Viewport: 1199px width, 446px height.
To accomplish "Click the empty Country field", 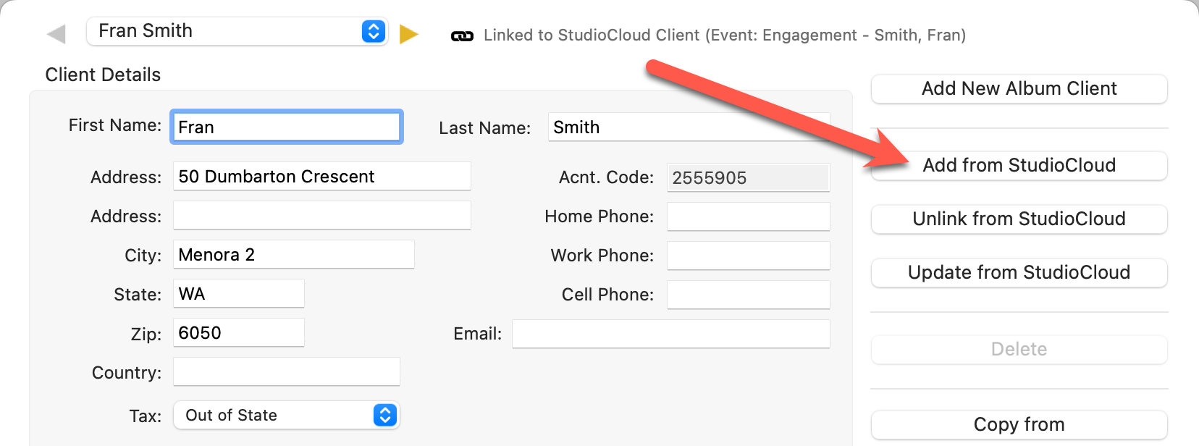I will pos(286,372).
